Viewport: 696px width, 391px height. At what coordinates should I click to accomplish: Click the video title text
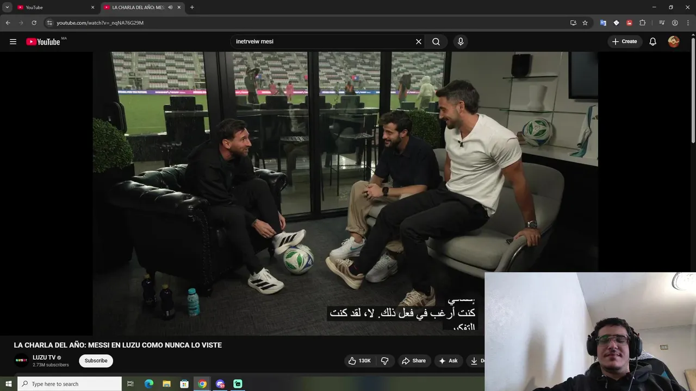pyautogui.click(x=118, y=345)
